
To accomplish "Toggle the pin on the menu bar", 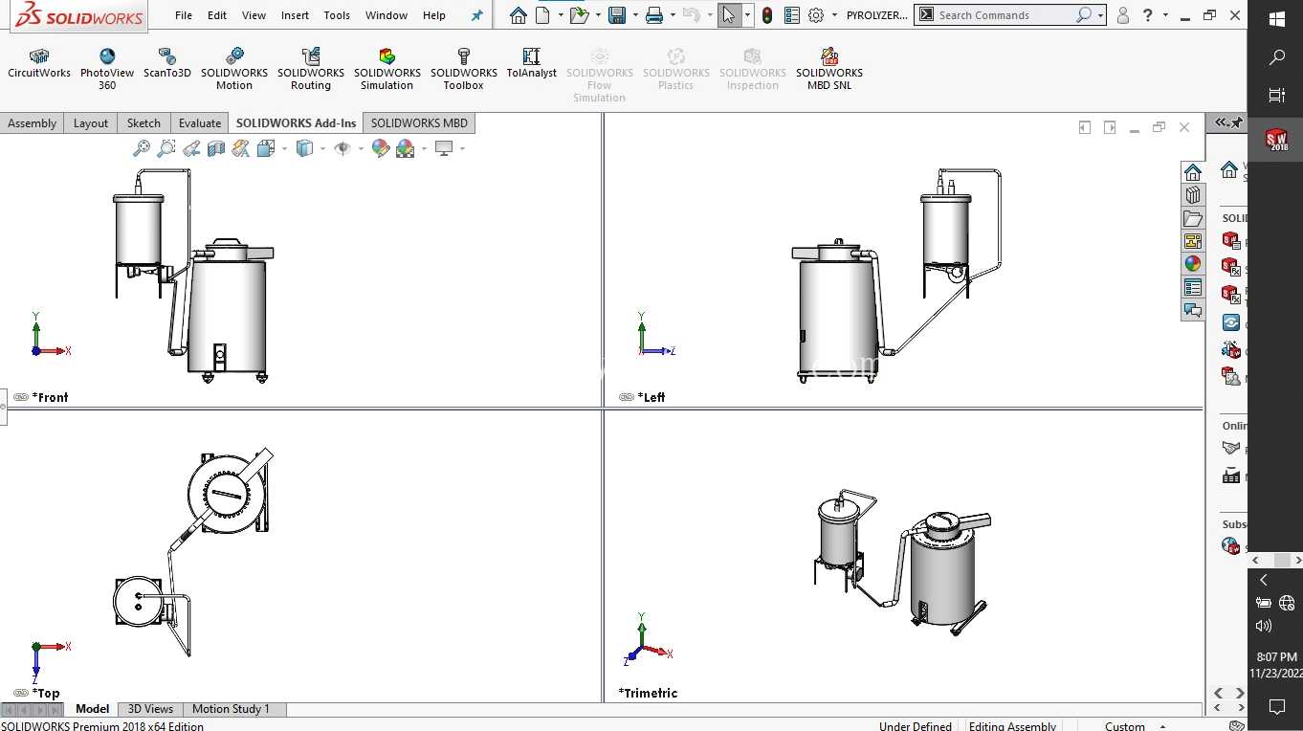I will [x=477, y=15].
